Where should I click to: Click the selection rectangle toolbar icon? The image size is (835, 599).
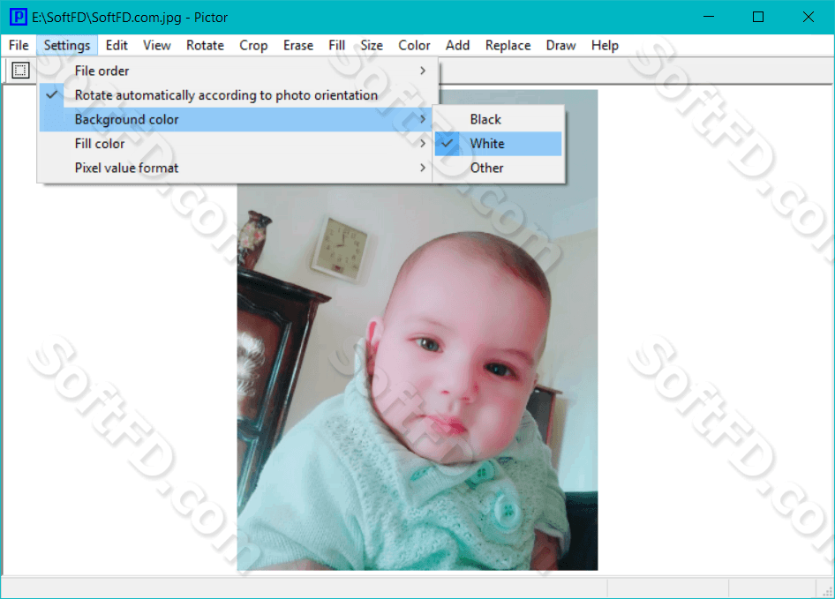[20, 71]
